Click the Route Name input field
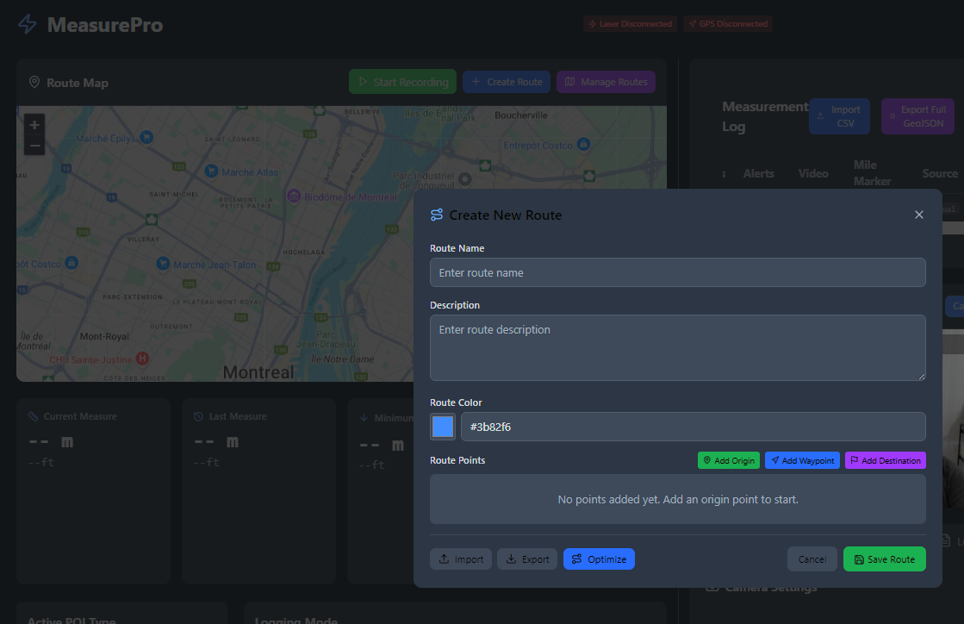 [x=678, y=272]
